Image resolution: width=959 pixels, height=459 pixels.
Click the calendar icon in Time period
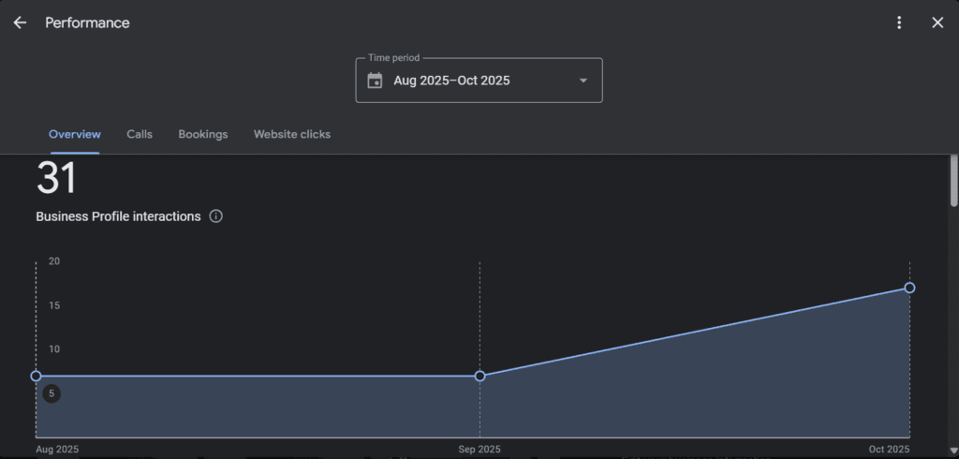tap(375, 81)
